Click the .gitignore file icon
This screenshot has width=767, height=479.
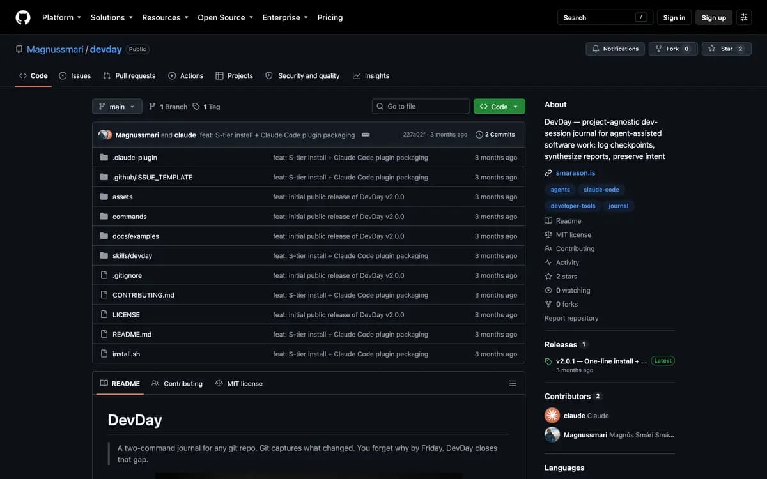(x=104, y=275)
